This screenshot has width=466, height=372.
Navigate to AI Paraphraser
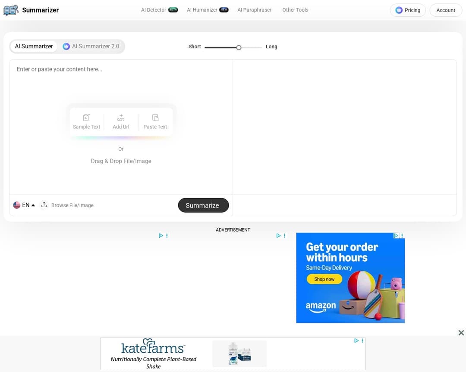(254, 10)
